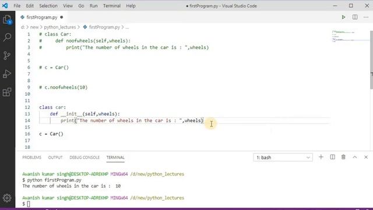Screen dimensions: 373x210
Task: Click the editor vertical scrollbar
Action: tap(371, 60)
